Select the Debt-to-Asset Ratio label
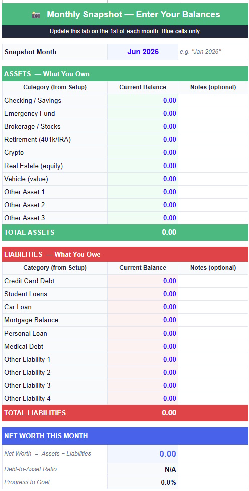The width and height of the screenshot is (249, 491). pos(31,469)
